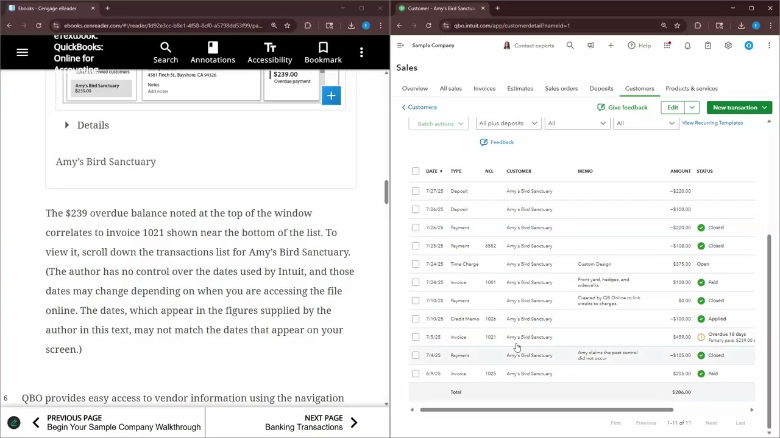Click the Give feedback link

622,108
